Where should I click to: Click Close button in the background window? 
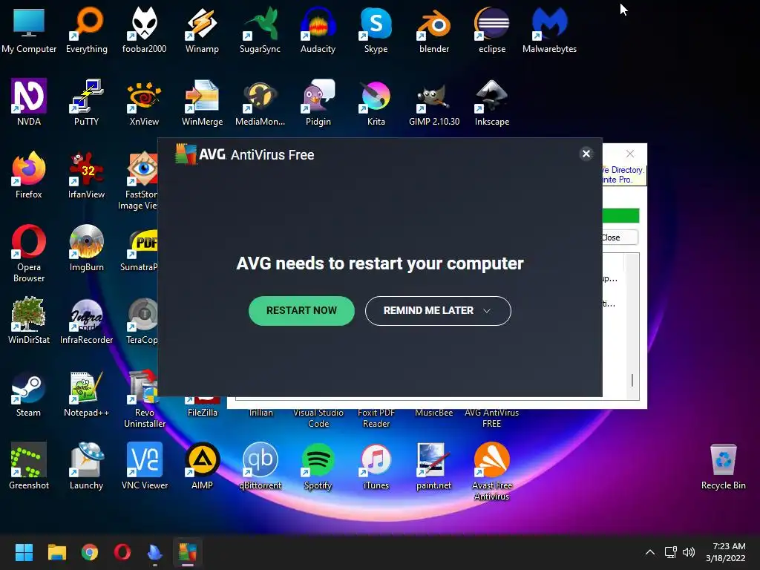pos(620,237)
